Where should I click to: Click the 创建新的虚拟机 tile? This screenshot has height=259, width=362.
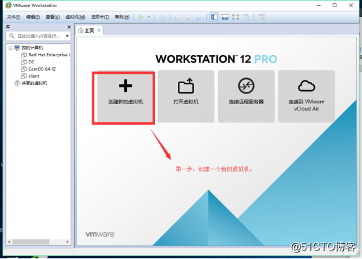(x=126, y=96)
